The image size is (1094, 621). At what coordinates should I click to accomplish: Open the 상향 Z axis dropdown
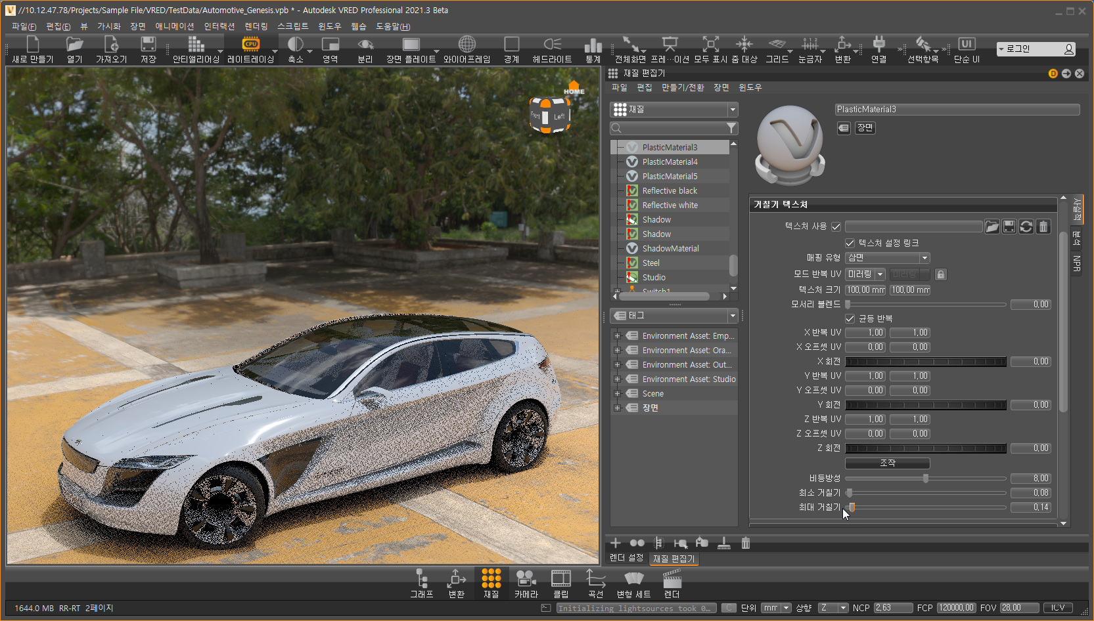pos(833,608)
